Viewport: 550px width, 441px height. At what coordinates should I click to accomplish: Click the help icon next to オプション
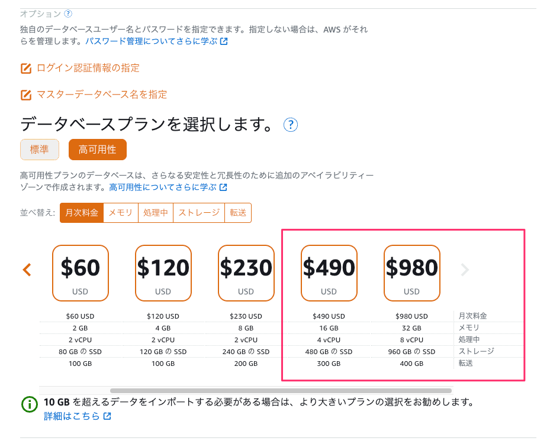(67, 12)
